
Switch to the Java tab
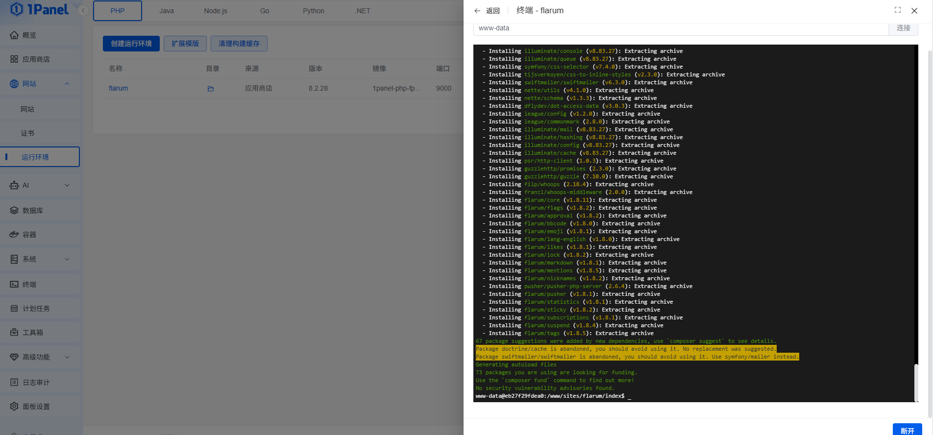coord(167,11)
